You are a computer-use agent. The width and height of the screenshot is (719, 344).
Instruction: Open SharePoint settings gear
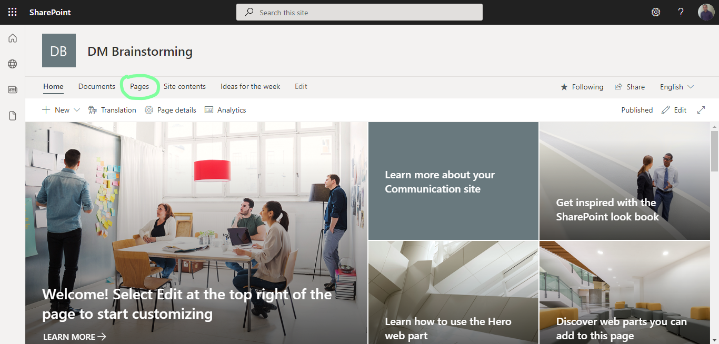pyautogui.click(x=655, y=12)
